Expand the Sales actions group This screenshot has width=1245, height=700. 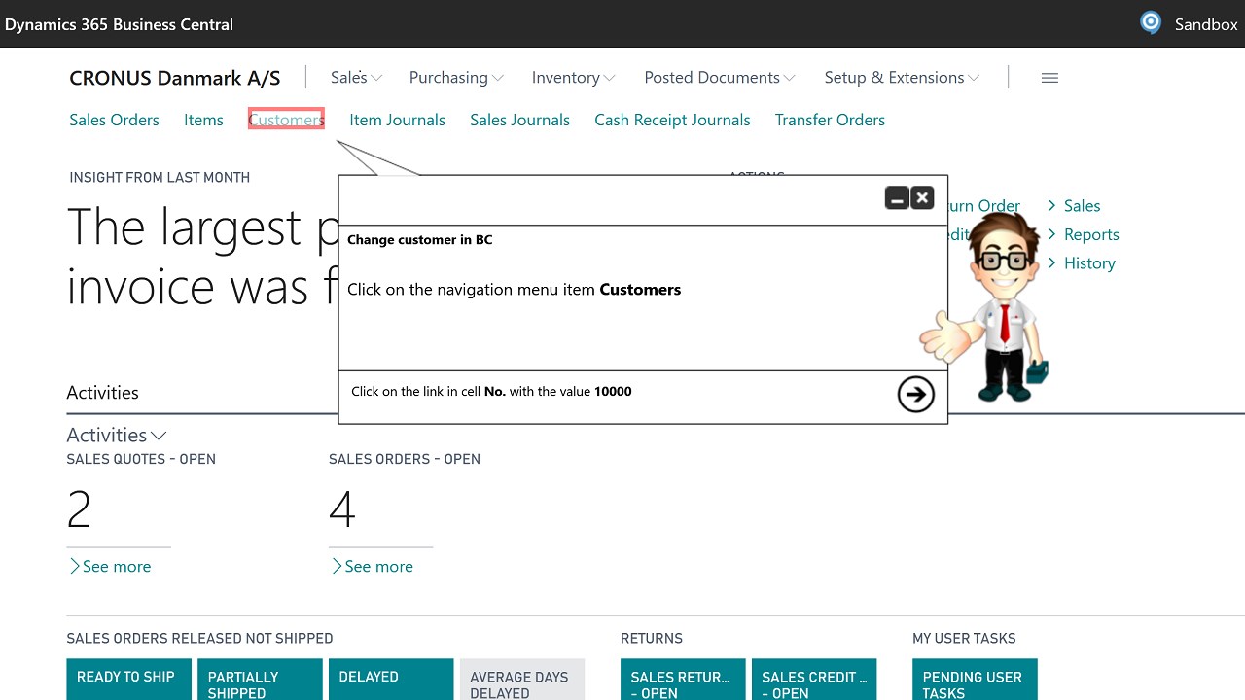click(x=1074, y=206)
